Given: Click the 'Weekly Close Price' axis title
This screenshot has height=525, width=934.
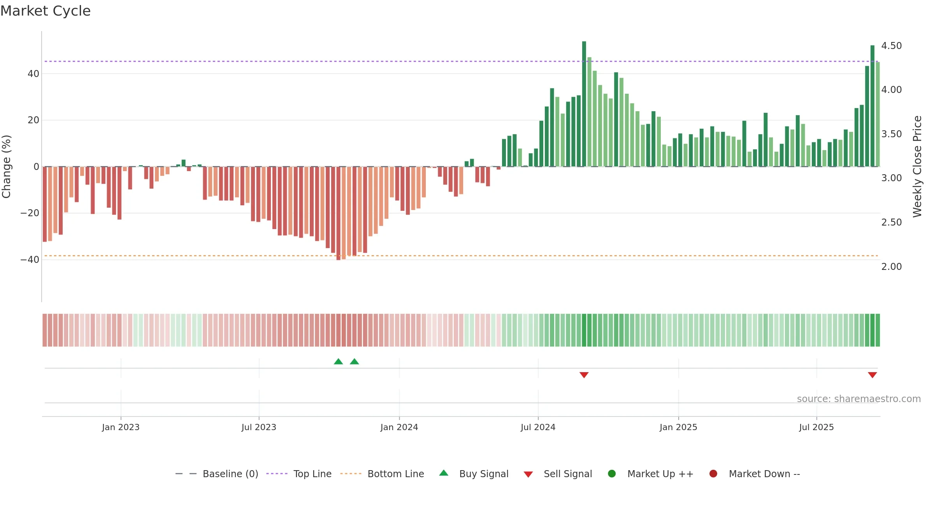Looking at the screenshot, I should pyautogui.click(x=917, y=166).
